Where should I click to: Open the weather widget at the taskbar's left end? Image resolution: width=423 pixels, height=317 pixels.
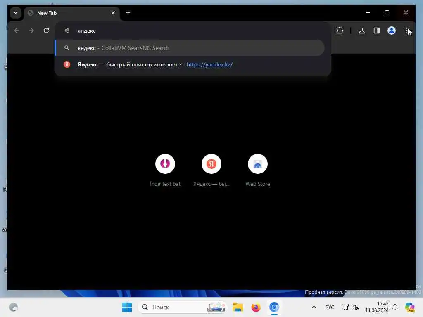[13, 307]
